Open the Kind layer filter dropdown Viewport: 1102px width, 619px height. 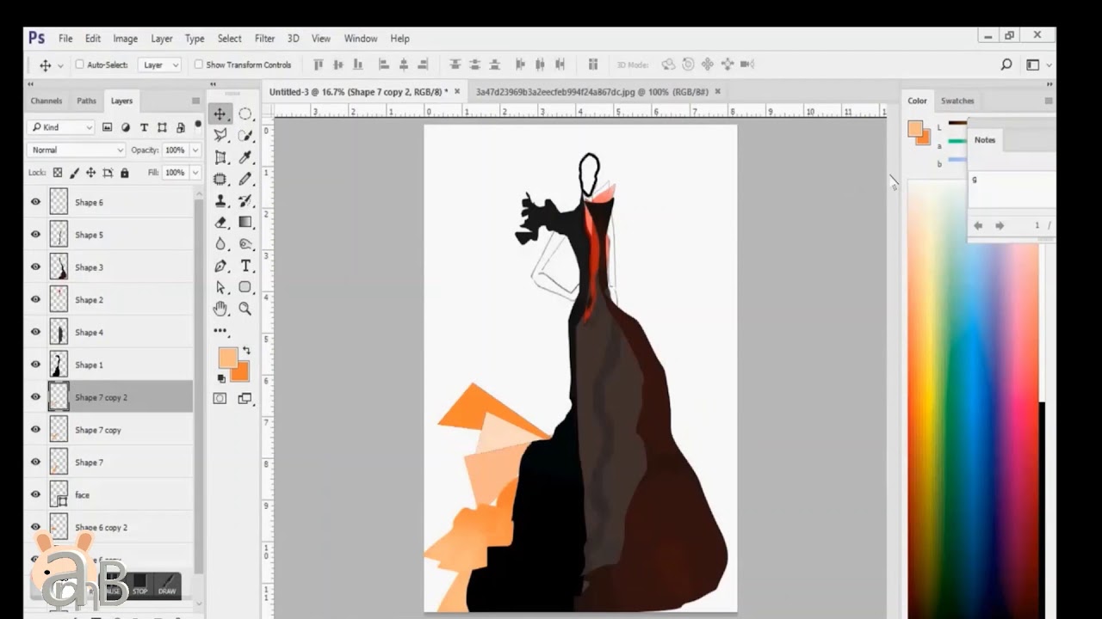point(61,127)
